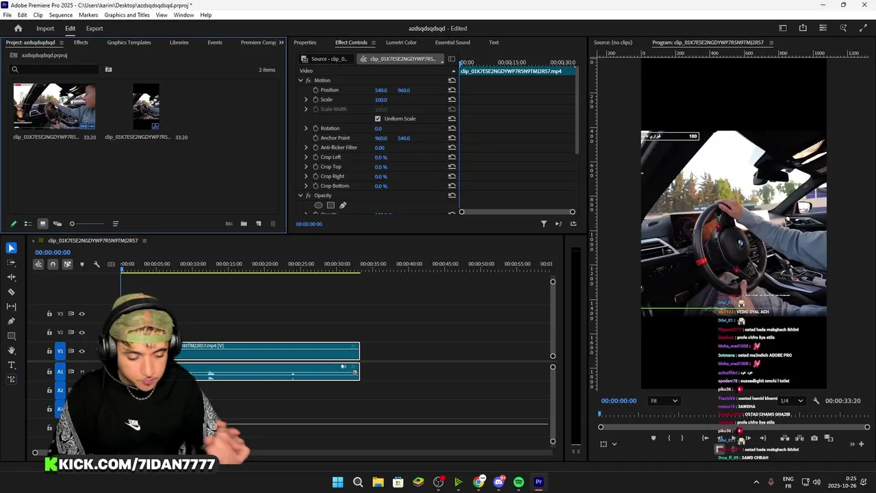The height and width of the screenshot is (493, 876).
Task: Open the Sequence menu
Action: tap(61, 14)
